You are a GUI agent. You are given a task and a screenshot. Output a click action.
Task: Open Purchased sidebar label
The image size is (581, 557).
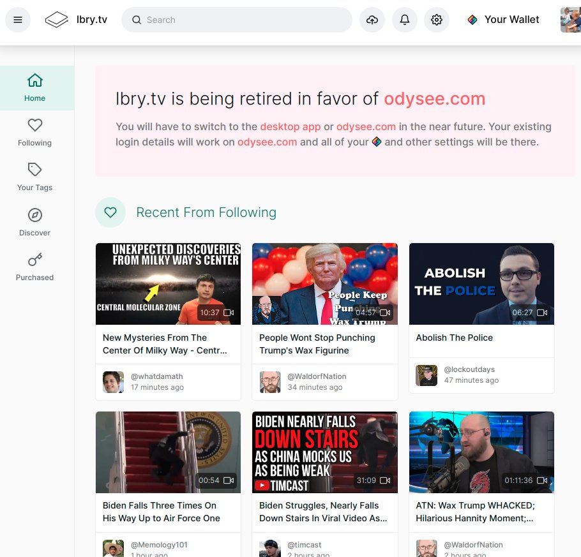pos(35,278)
